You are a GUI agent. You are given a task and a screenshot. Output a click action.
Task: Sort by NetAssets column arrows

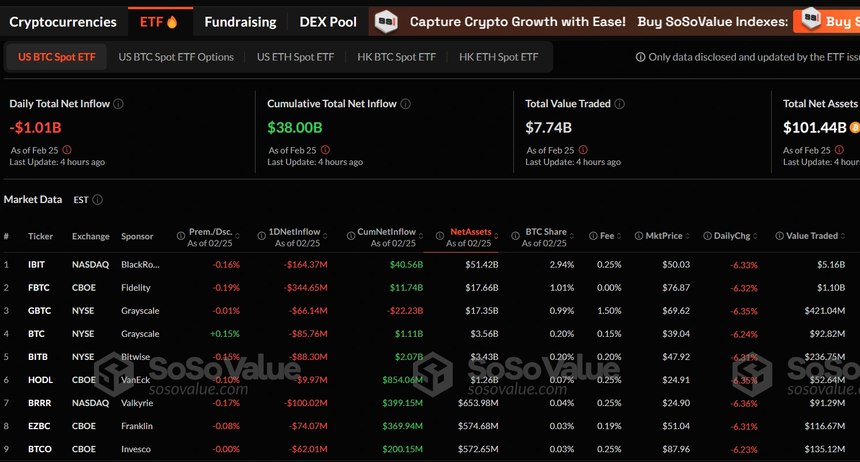point(497,236)
